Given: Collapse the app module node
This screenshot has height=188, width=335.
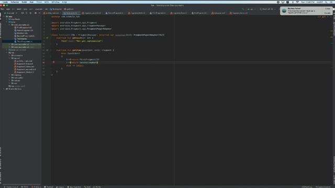Looking at the screenshot, I should (4, 16).
